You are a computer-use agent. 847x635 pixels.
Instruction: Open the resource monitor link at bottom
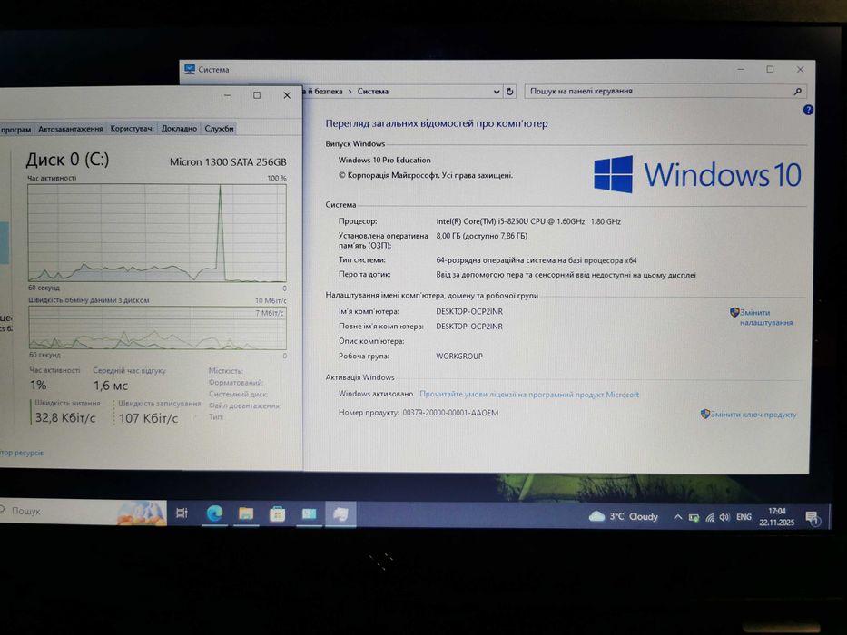(x=22, y=453)
